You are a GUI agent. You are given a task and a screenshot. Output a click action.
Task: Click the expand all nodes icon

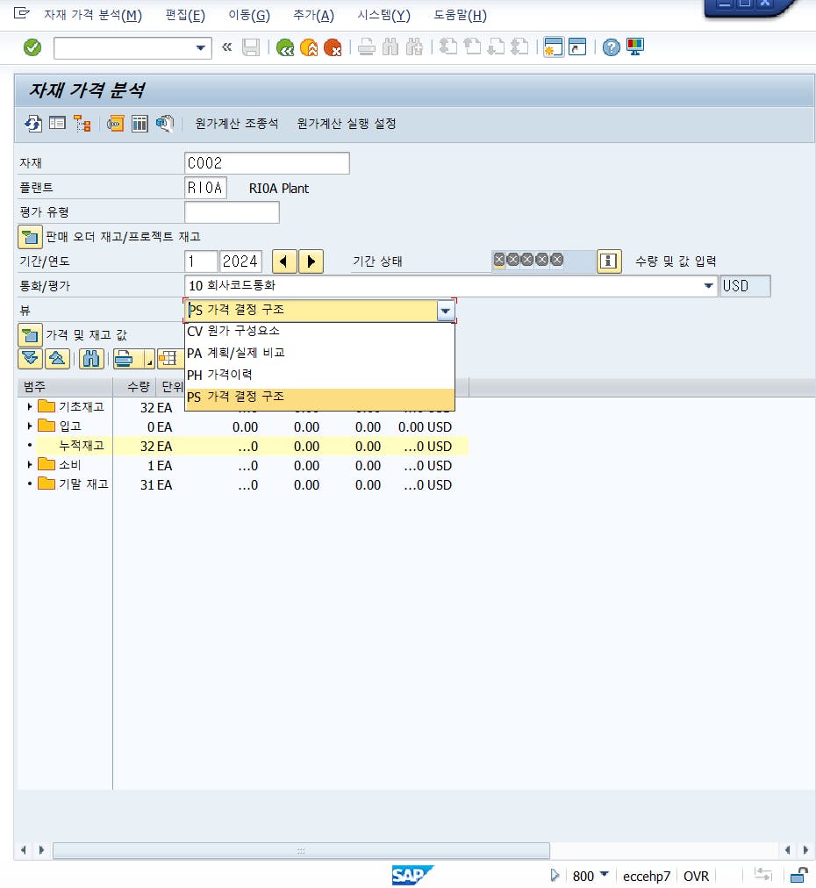tap(30, 359)
